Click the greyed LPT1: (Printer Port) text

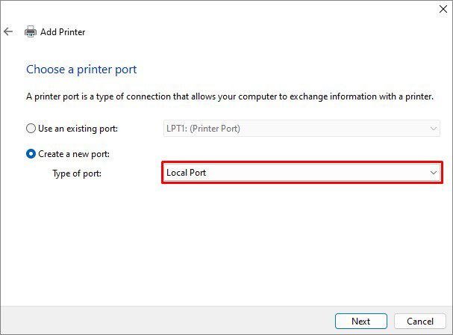pyautogui.click(x=202, y=129)
